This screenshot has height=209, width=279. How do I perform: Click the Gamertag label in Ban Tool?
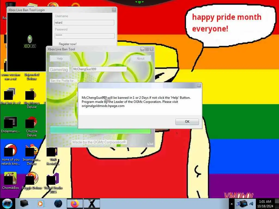pos(59,69)
